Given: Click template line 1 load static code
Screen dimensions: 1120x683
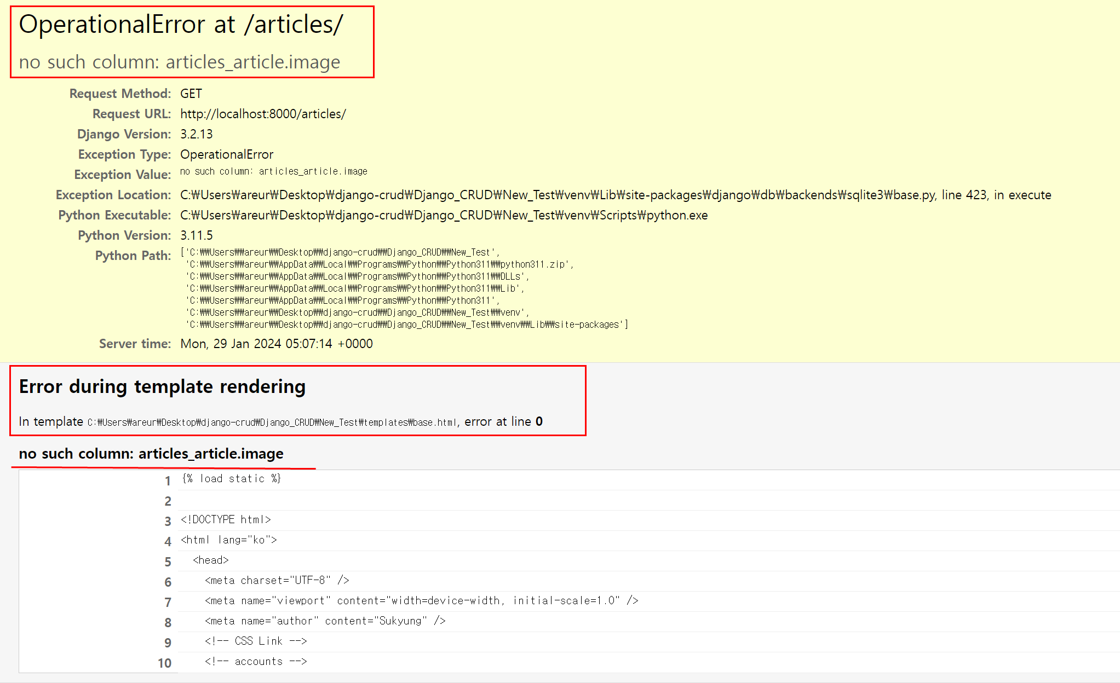Looking at the screenshot, I should point(232,479).
